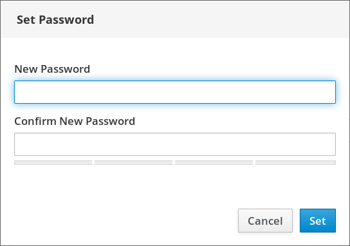Confirm the password with the blue Set button

pyautogui.click(x=318, y=220)
